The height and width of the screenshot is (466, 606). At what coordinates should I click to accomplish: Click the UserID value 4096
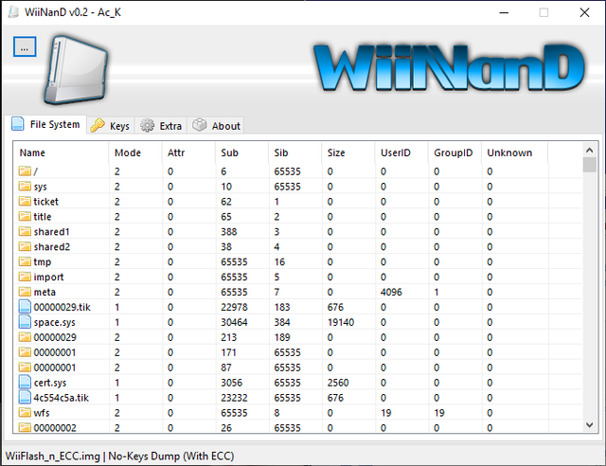click(x=391, y=292)
